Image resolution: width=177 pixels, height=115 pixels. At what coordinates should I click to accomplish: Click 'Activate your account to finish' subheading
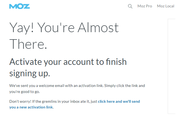point(68,62)
